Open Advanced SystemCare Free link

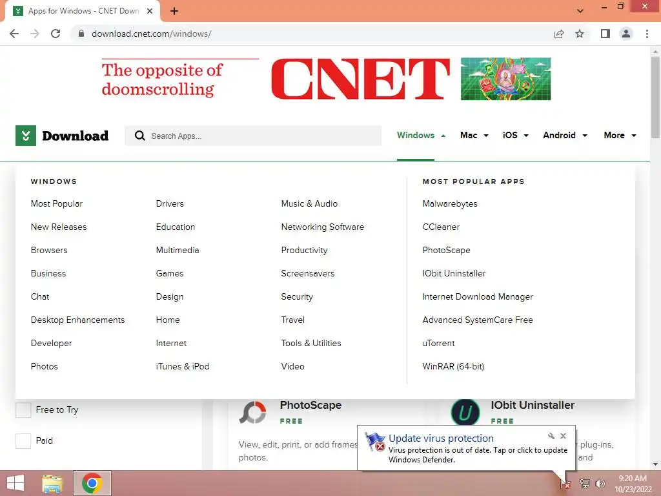478,320
